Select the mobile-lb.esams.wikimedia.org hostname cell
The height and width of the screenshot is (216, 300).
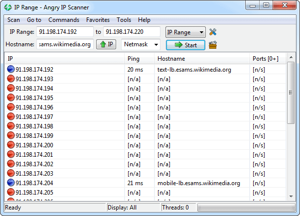coord(199,183)
